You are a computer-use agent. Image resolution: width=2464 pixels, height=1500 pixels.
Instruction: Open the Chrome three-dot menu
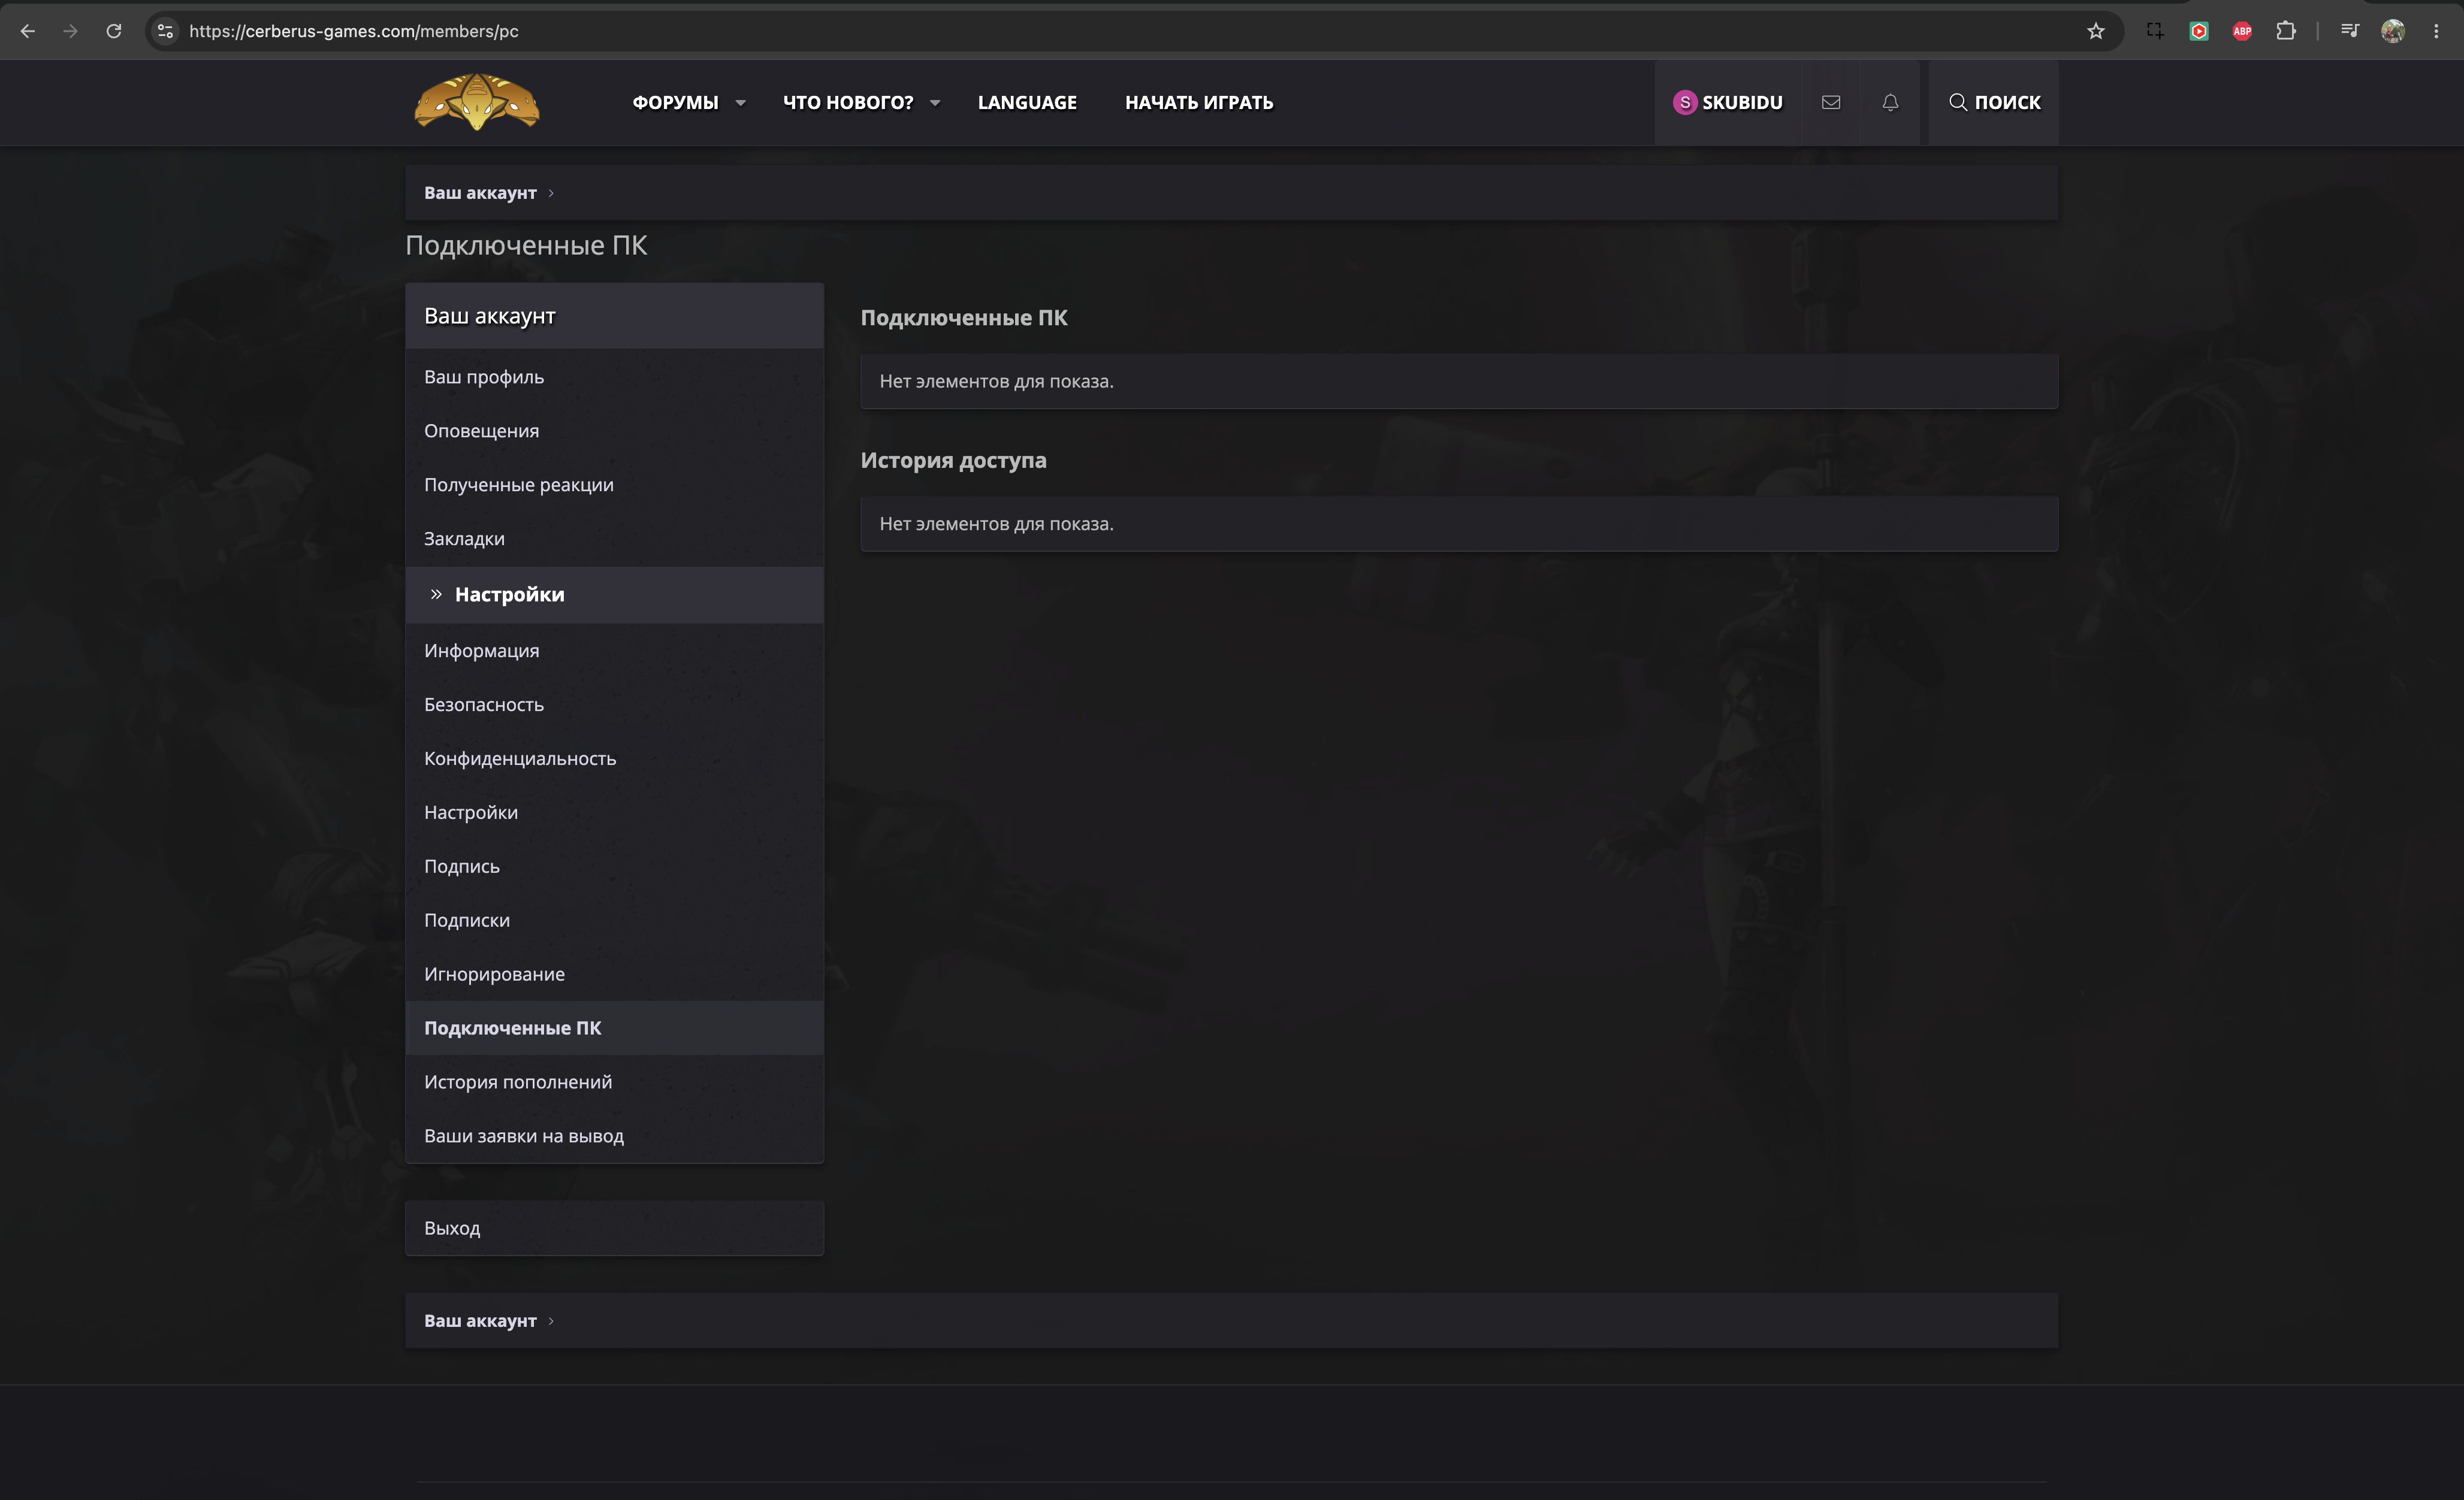pos(2436,31)
